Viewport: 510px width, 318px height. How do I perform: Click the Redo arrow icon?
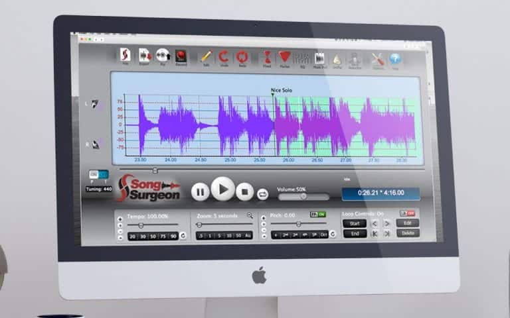242,58
